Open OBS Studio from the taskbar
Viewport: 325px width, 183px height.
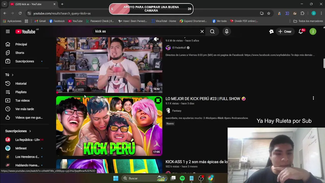coord(201,178)
